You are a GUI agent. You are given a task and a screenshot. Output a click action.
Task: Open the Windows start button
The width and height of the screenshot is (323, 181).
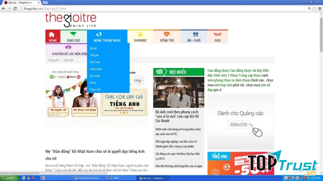(9, 178)
